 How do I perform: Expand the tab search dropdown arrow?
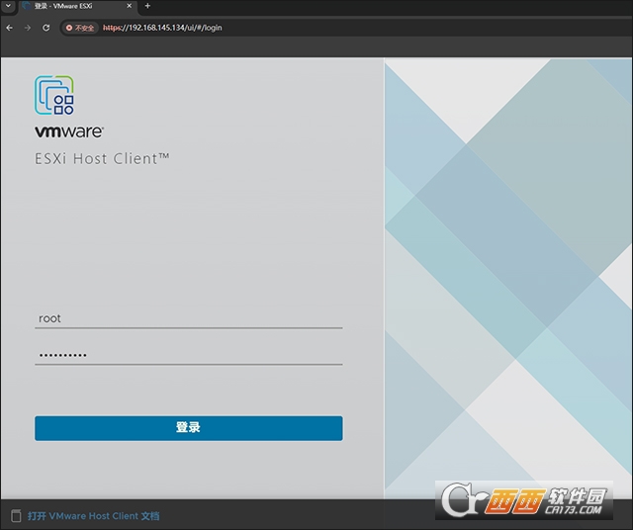click(x=7, y=6)
